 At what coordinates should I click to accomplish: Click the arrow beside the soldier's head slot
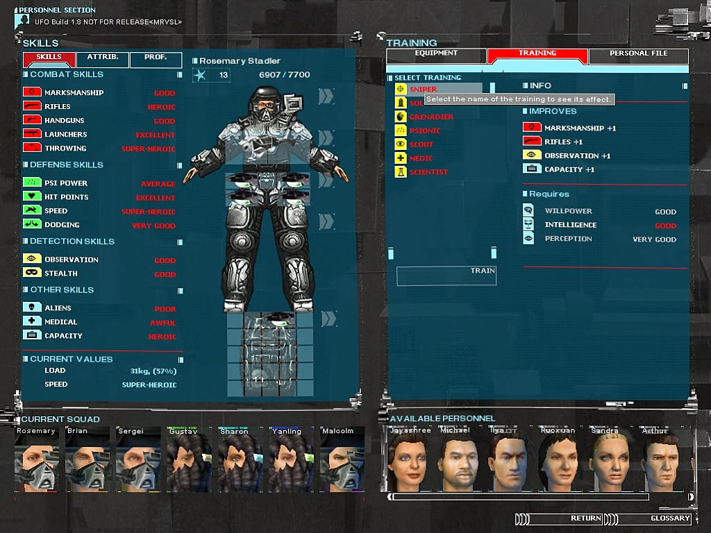point(326,96)
